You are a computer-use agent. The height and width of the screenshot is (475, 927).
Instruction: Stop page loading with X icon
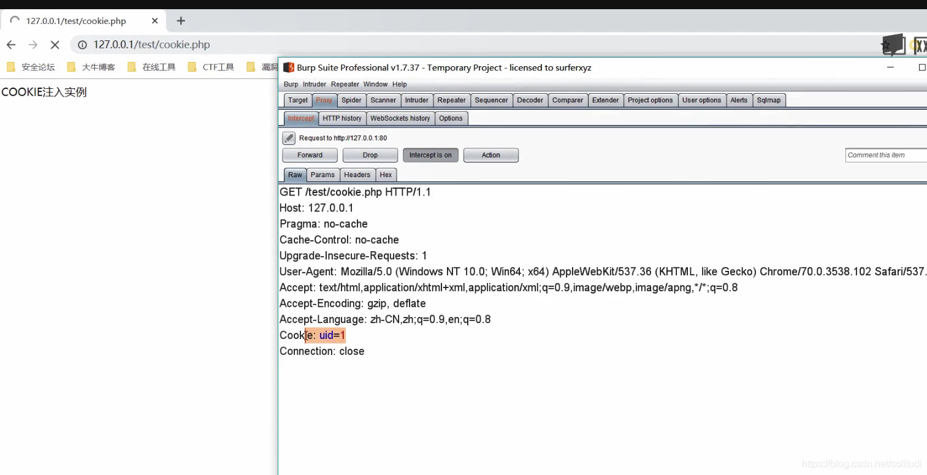tap(55, 45)
